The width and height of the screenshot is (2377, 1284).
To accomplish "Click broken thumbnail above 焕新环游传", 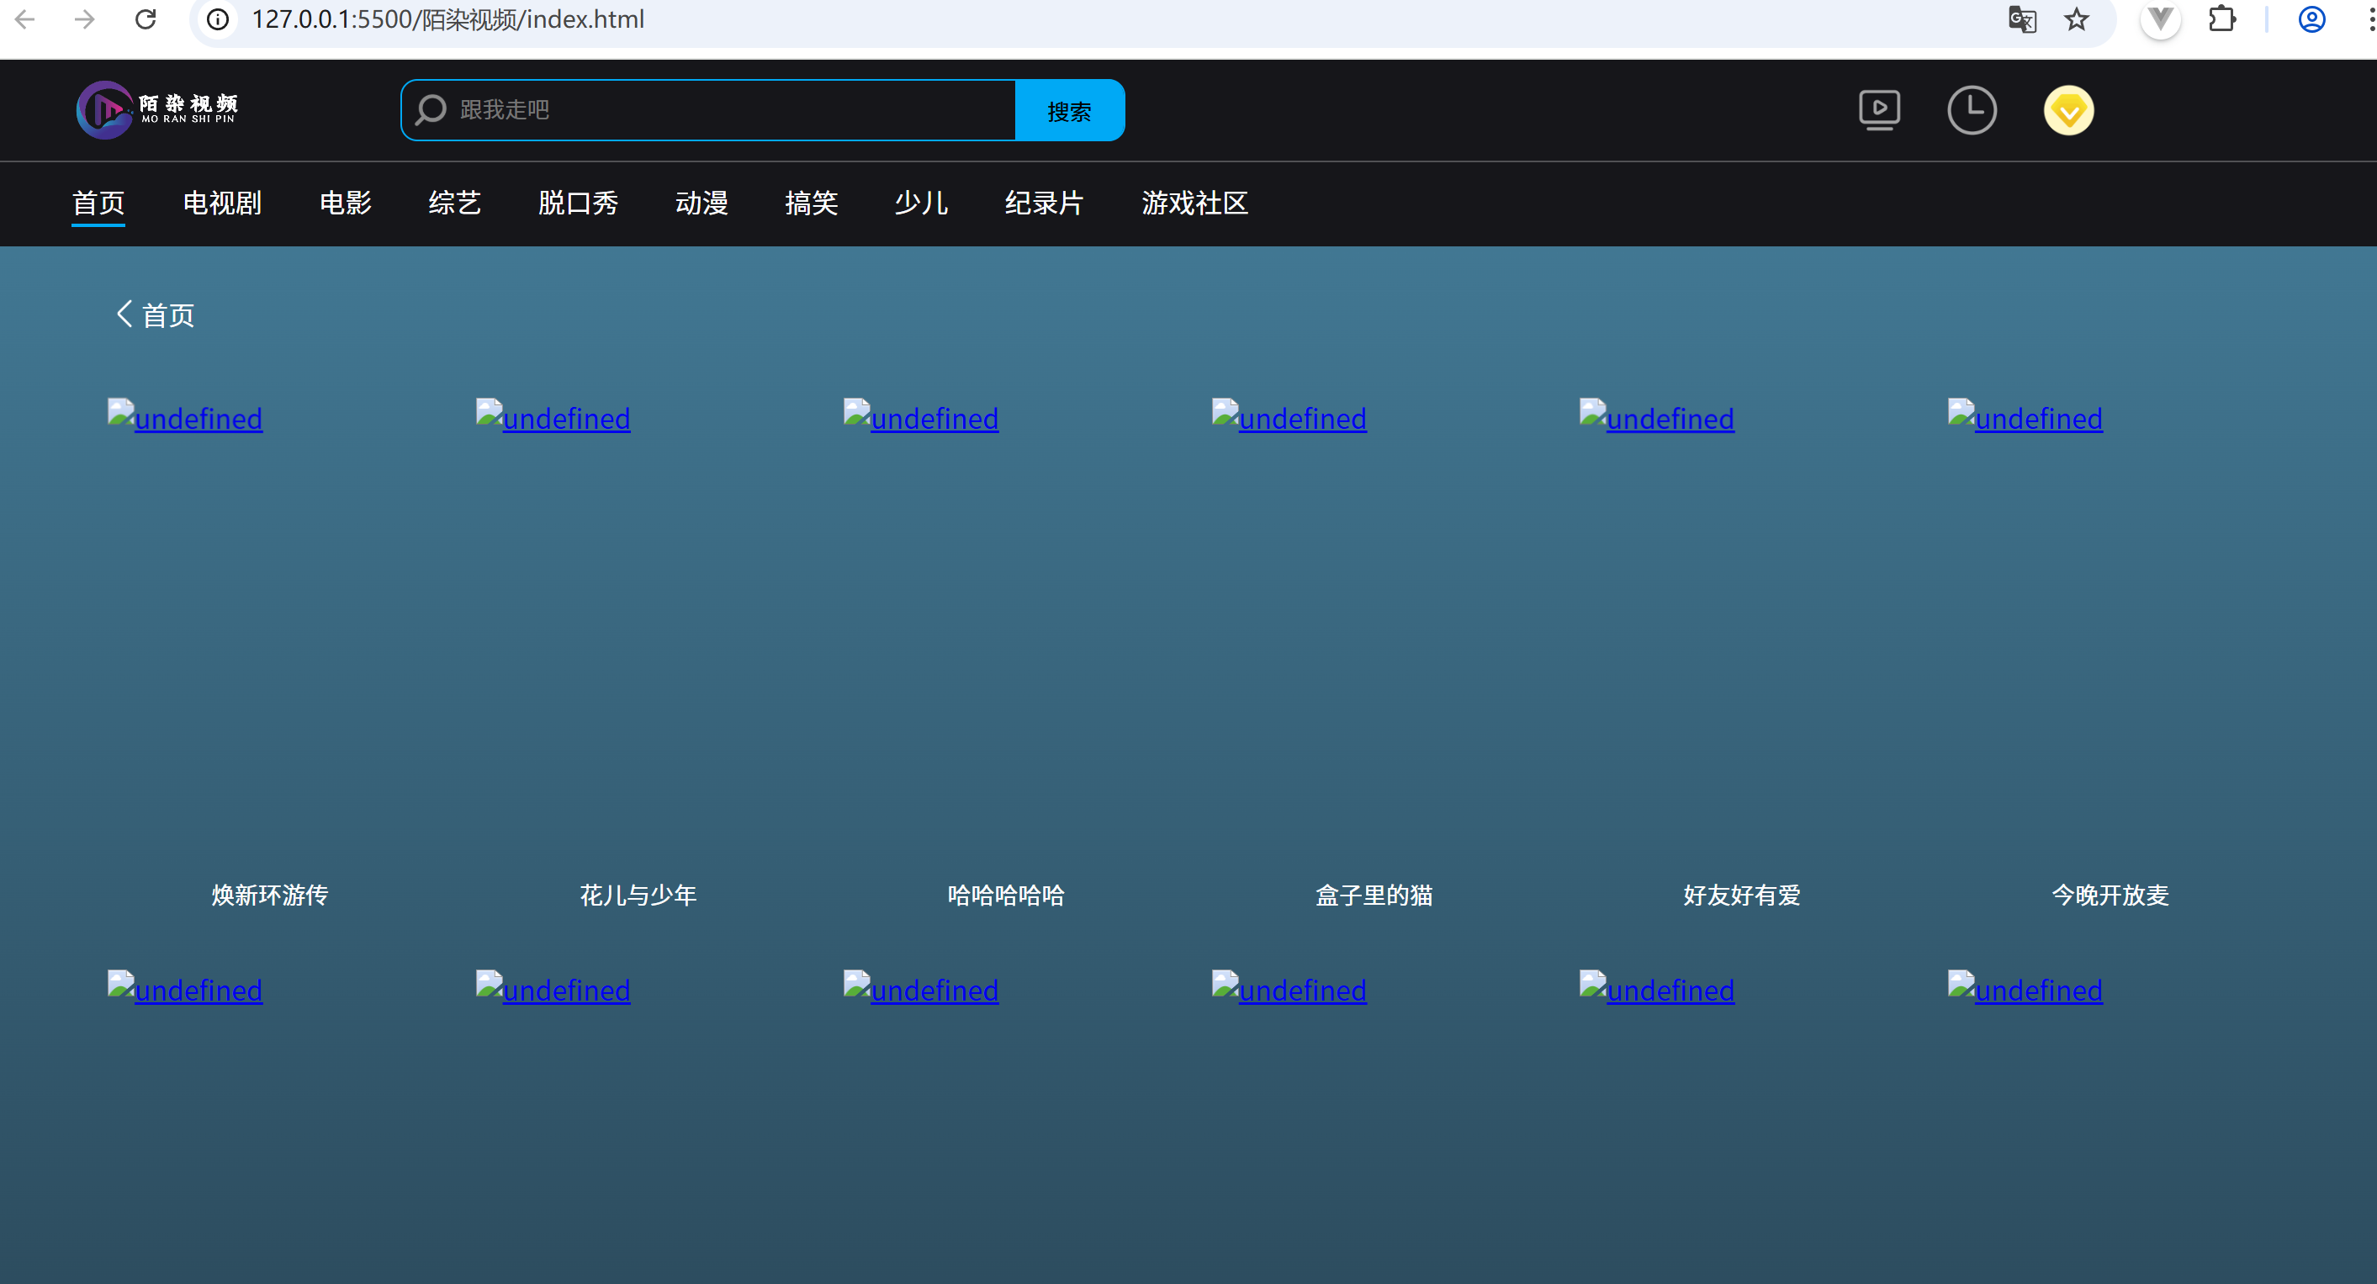I will [x=186, y=419].
